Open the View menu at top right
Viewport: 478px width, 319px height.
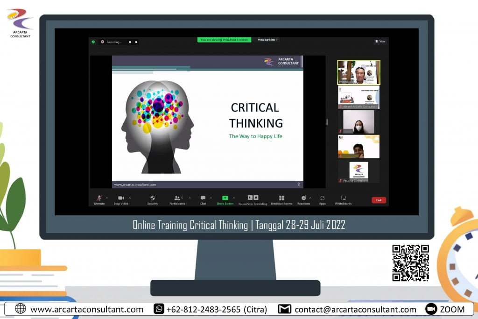380,41
